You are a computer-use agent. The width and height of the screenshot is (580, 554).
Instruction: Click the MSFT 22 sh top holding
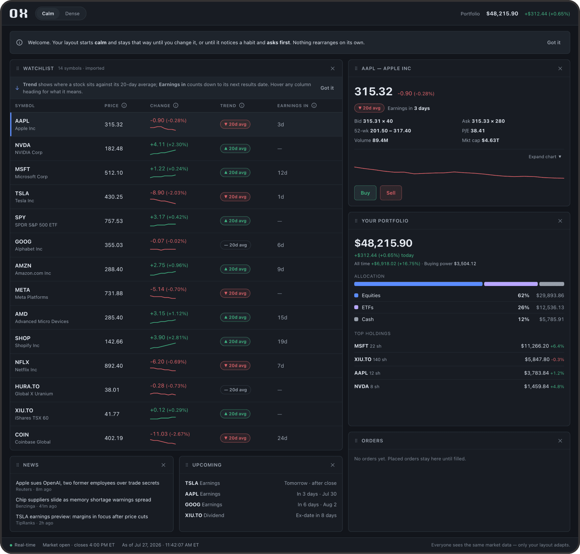click(x=459, y=346)
